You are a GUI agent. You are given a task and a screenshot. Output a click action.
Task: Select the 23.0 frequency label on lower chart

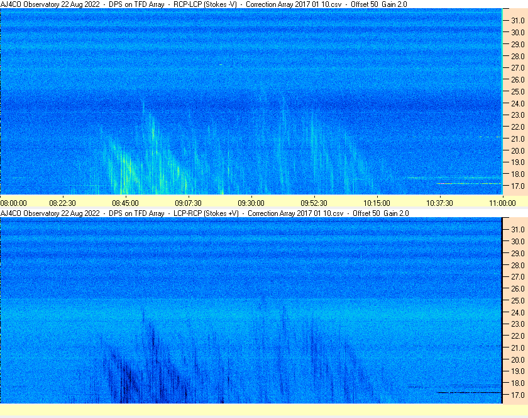pyautogui.click(x=518, y=324)
